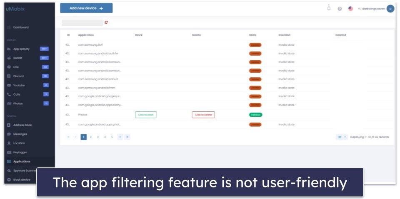Click the Address book icon
Screen dimensions: 400x199
9,125
